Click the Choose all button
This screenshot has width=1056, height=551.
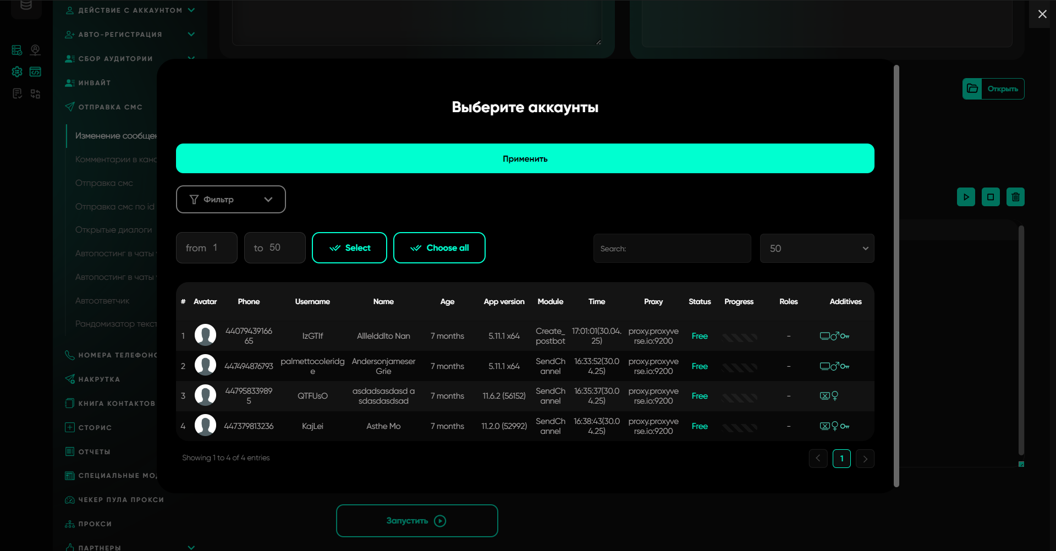(439, 248)
